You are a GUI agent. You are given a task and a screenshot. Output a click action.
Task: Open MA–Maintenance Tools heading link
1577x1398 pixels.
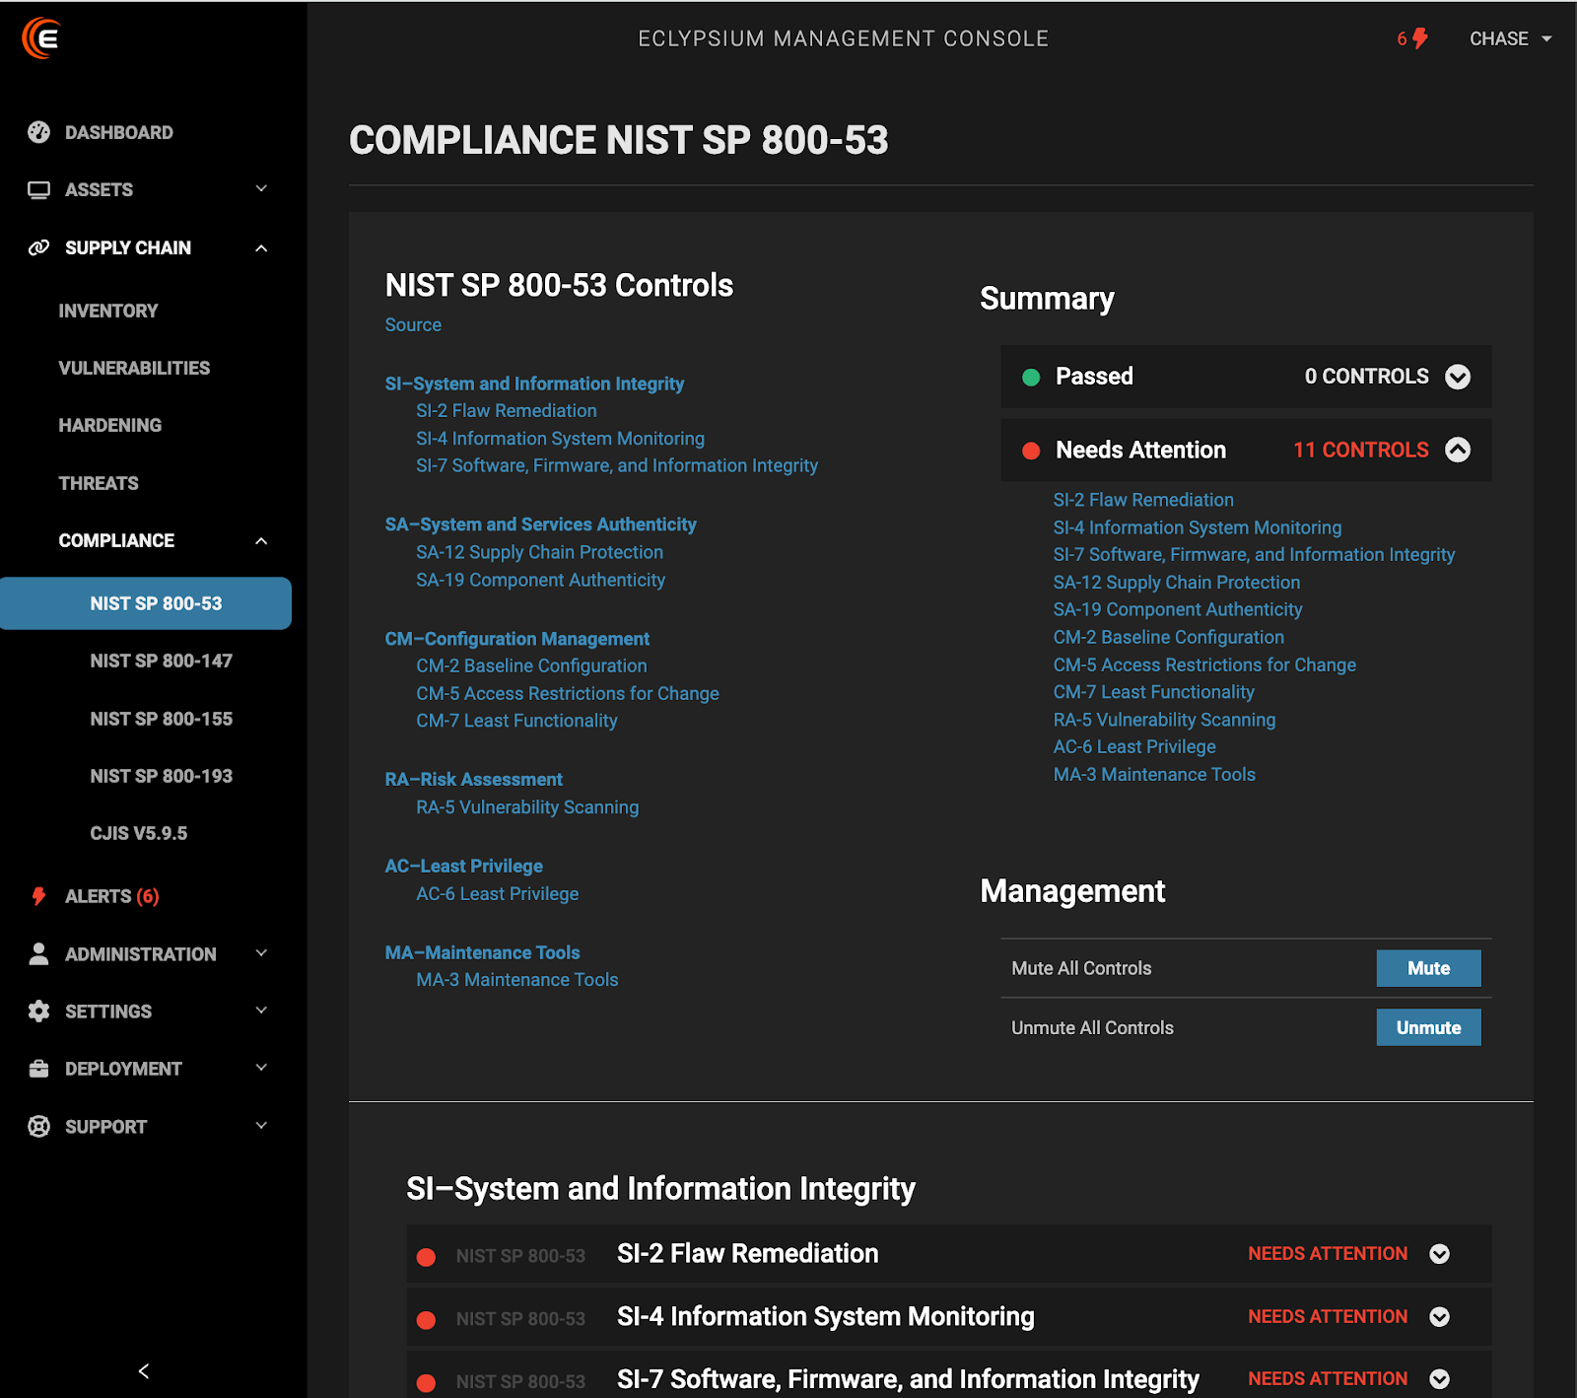point(483,952)
